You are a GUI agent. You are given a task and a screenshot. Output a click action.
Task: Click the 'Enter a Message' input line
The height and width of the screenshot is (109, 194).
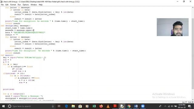[24, 96]
